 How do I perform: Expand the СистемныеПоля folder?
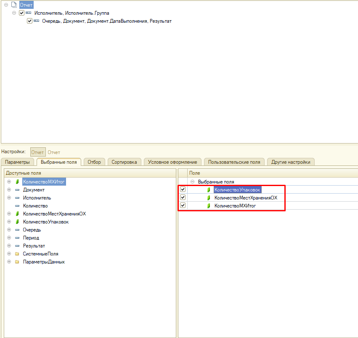[9, 254]
